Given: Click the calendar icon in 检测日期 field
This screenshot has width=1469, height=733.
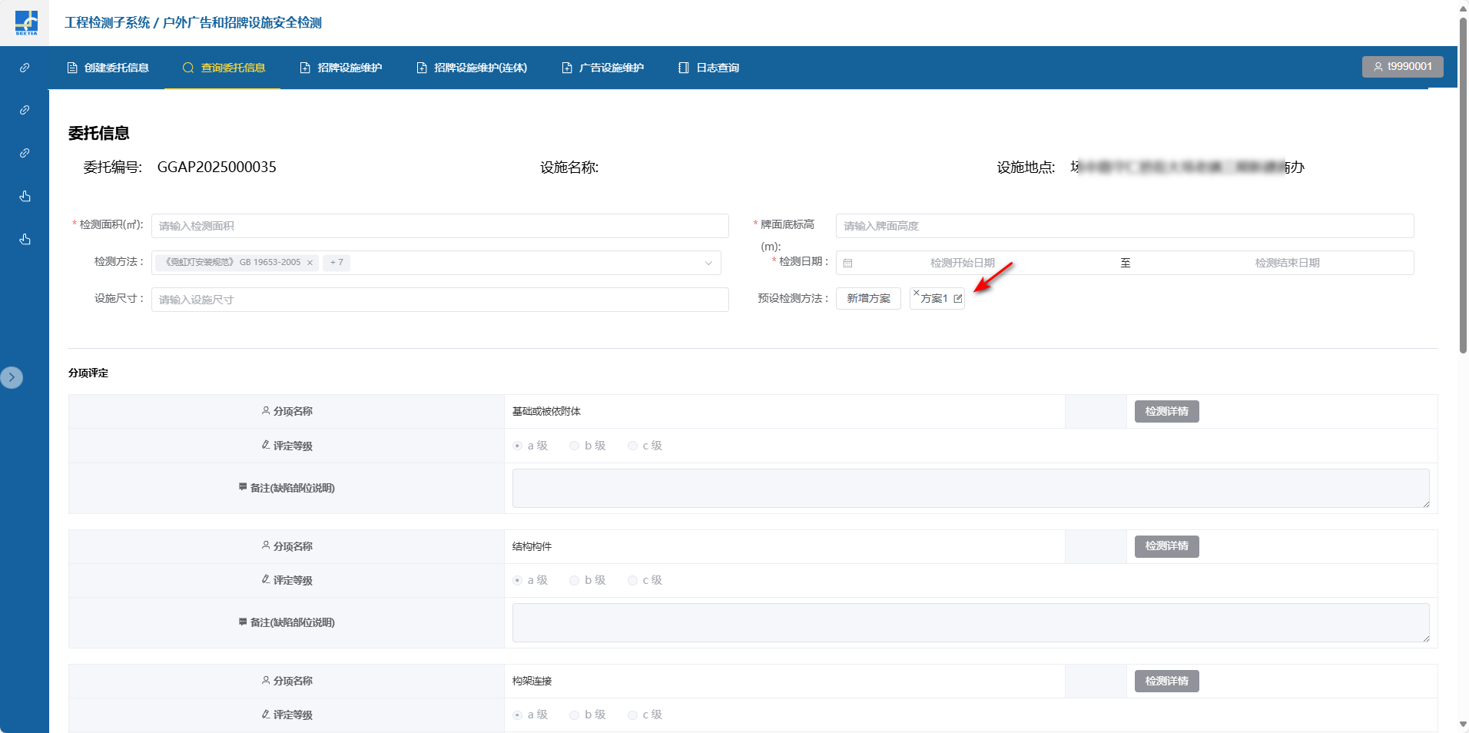Looking at the screenshot, I should (x=848, y=263).
